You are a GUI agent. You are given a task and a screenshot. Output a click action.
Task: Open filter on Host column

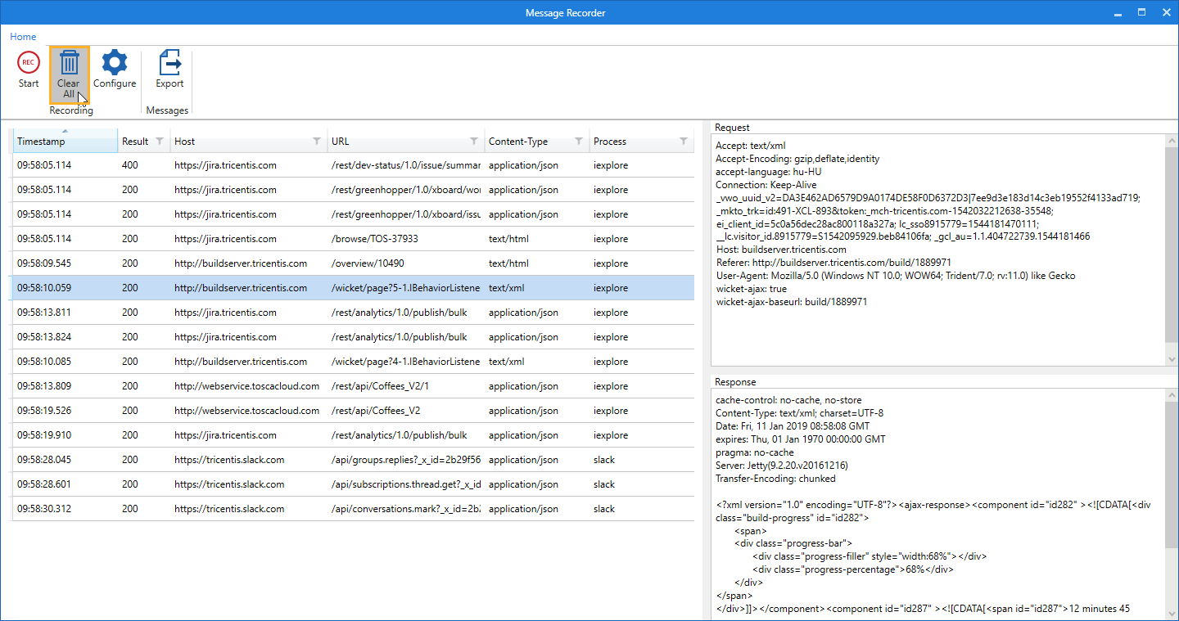coord(317,142)
